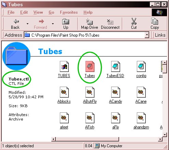Open the Help menu
This screenshot has width=169, height=150.
[88, 12]
